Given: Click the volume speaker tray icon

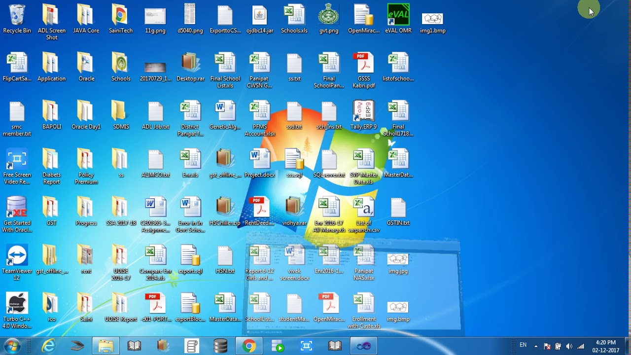Looking at the screenshot, I should click(x=569, y=346).
